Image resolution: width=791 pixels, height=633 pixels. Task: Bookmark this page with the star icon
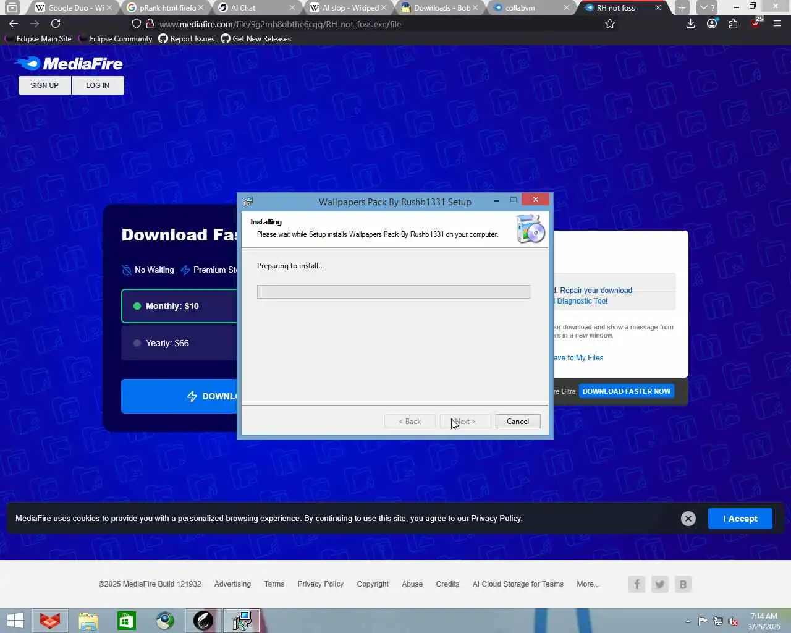click(610, 23)
